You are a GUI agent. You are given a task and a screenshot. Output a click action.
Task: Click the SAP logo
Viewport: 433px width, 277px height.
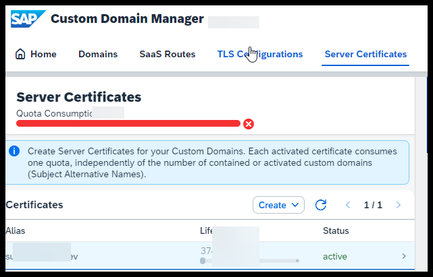[28, 19]
